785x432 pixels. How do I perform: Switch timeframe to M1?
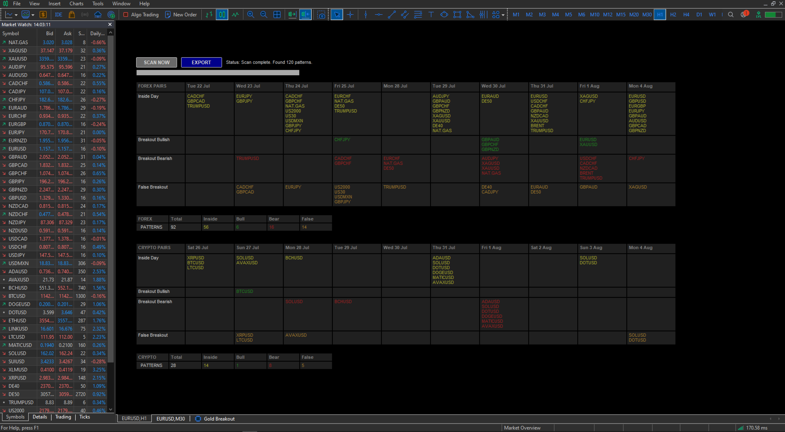click(516, 15)
